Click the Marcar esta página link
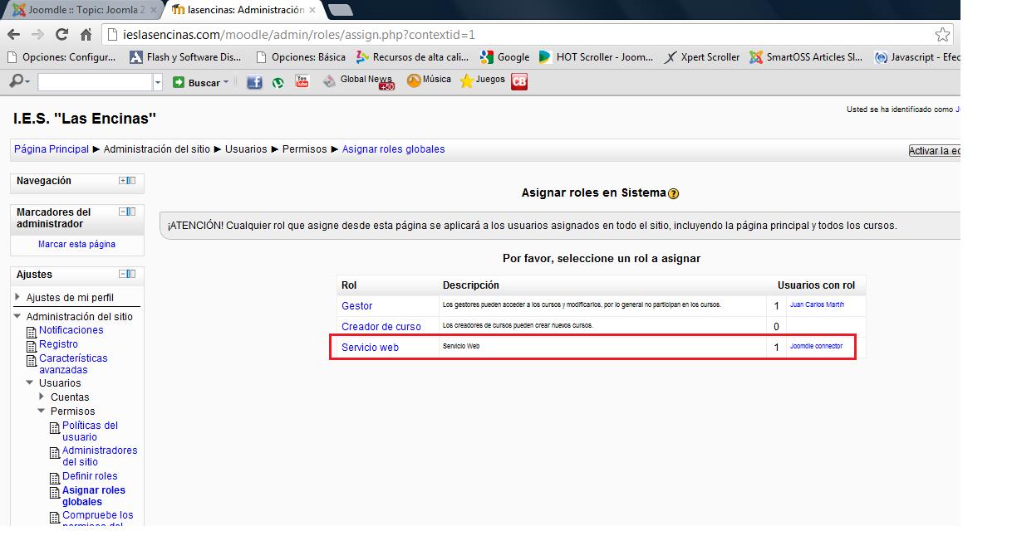Viewport: 1012px width, 560px height. pos(76,244)
